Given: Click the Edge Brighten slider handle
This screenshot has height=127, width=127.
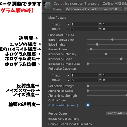Looking at the screenshot, I should point(97,44).
